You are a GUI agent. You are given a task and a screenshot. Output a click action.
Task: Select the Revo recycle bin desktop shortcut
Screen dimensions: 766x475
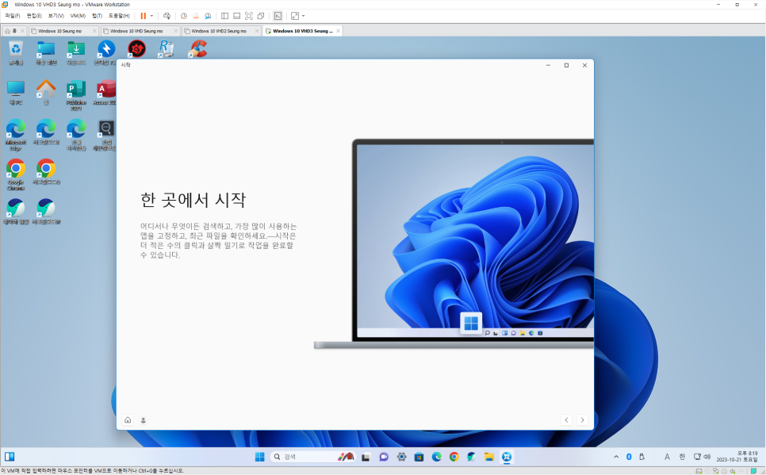pyautogui.click(x=167, y=49)
